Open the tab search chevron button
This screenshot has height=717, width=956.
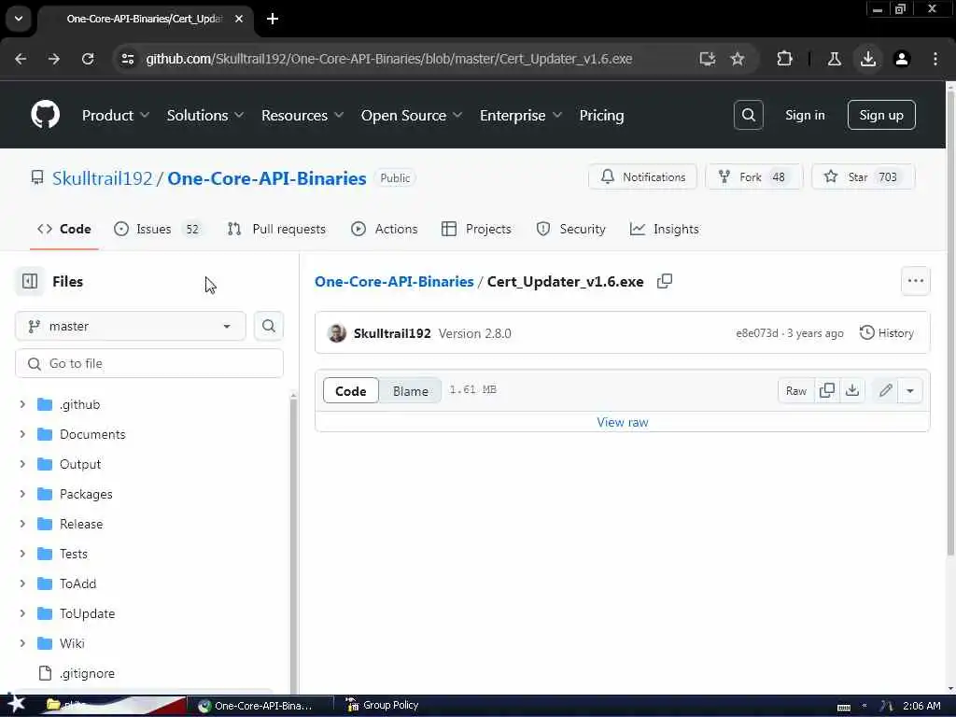(19, 19)
